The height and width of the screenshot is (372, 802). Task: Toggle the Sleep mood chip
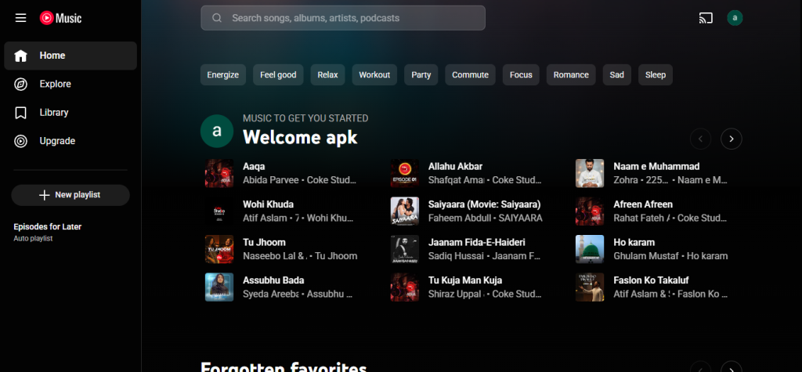coord(655,75)
